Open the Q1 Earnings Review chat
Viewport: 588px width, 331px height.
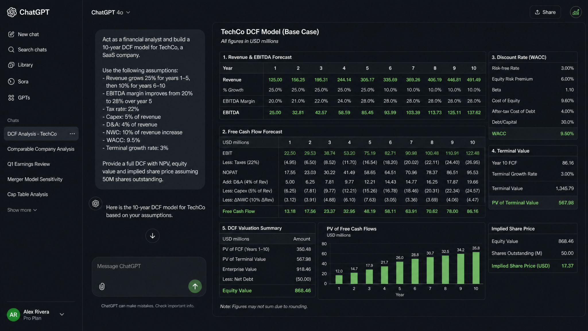click(x=29, y=164)
